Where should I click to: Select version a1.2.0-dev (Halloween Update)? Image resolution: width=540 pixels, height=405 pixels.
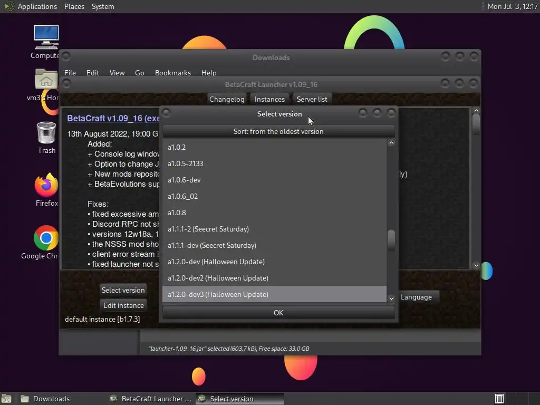(274, 262)
